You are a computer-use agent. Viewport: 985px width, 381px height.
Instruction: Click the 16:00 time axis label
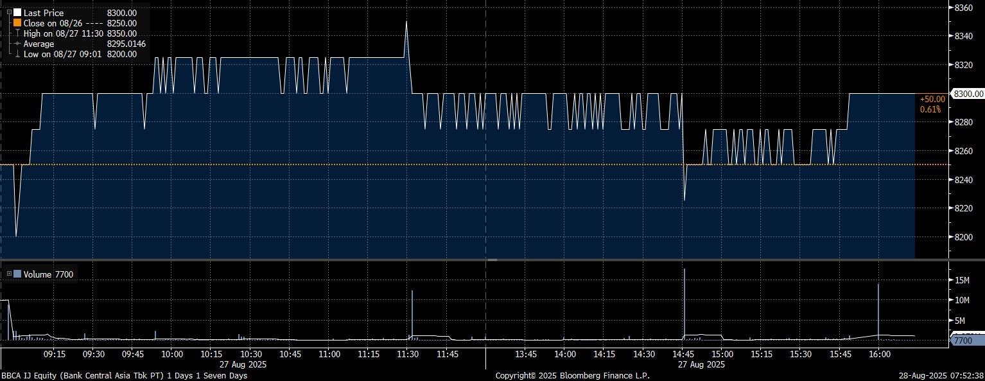tap(879, 354)
